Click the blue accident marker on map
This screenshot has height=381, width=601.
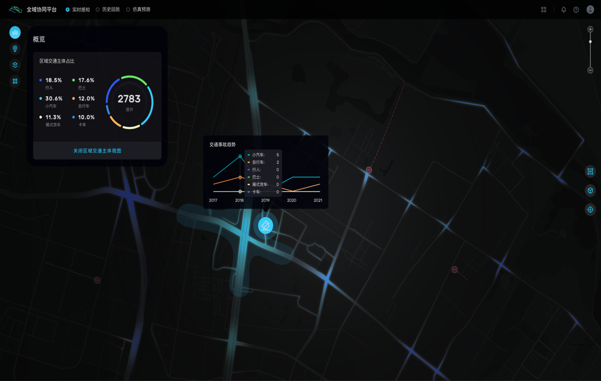265,225
